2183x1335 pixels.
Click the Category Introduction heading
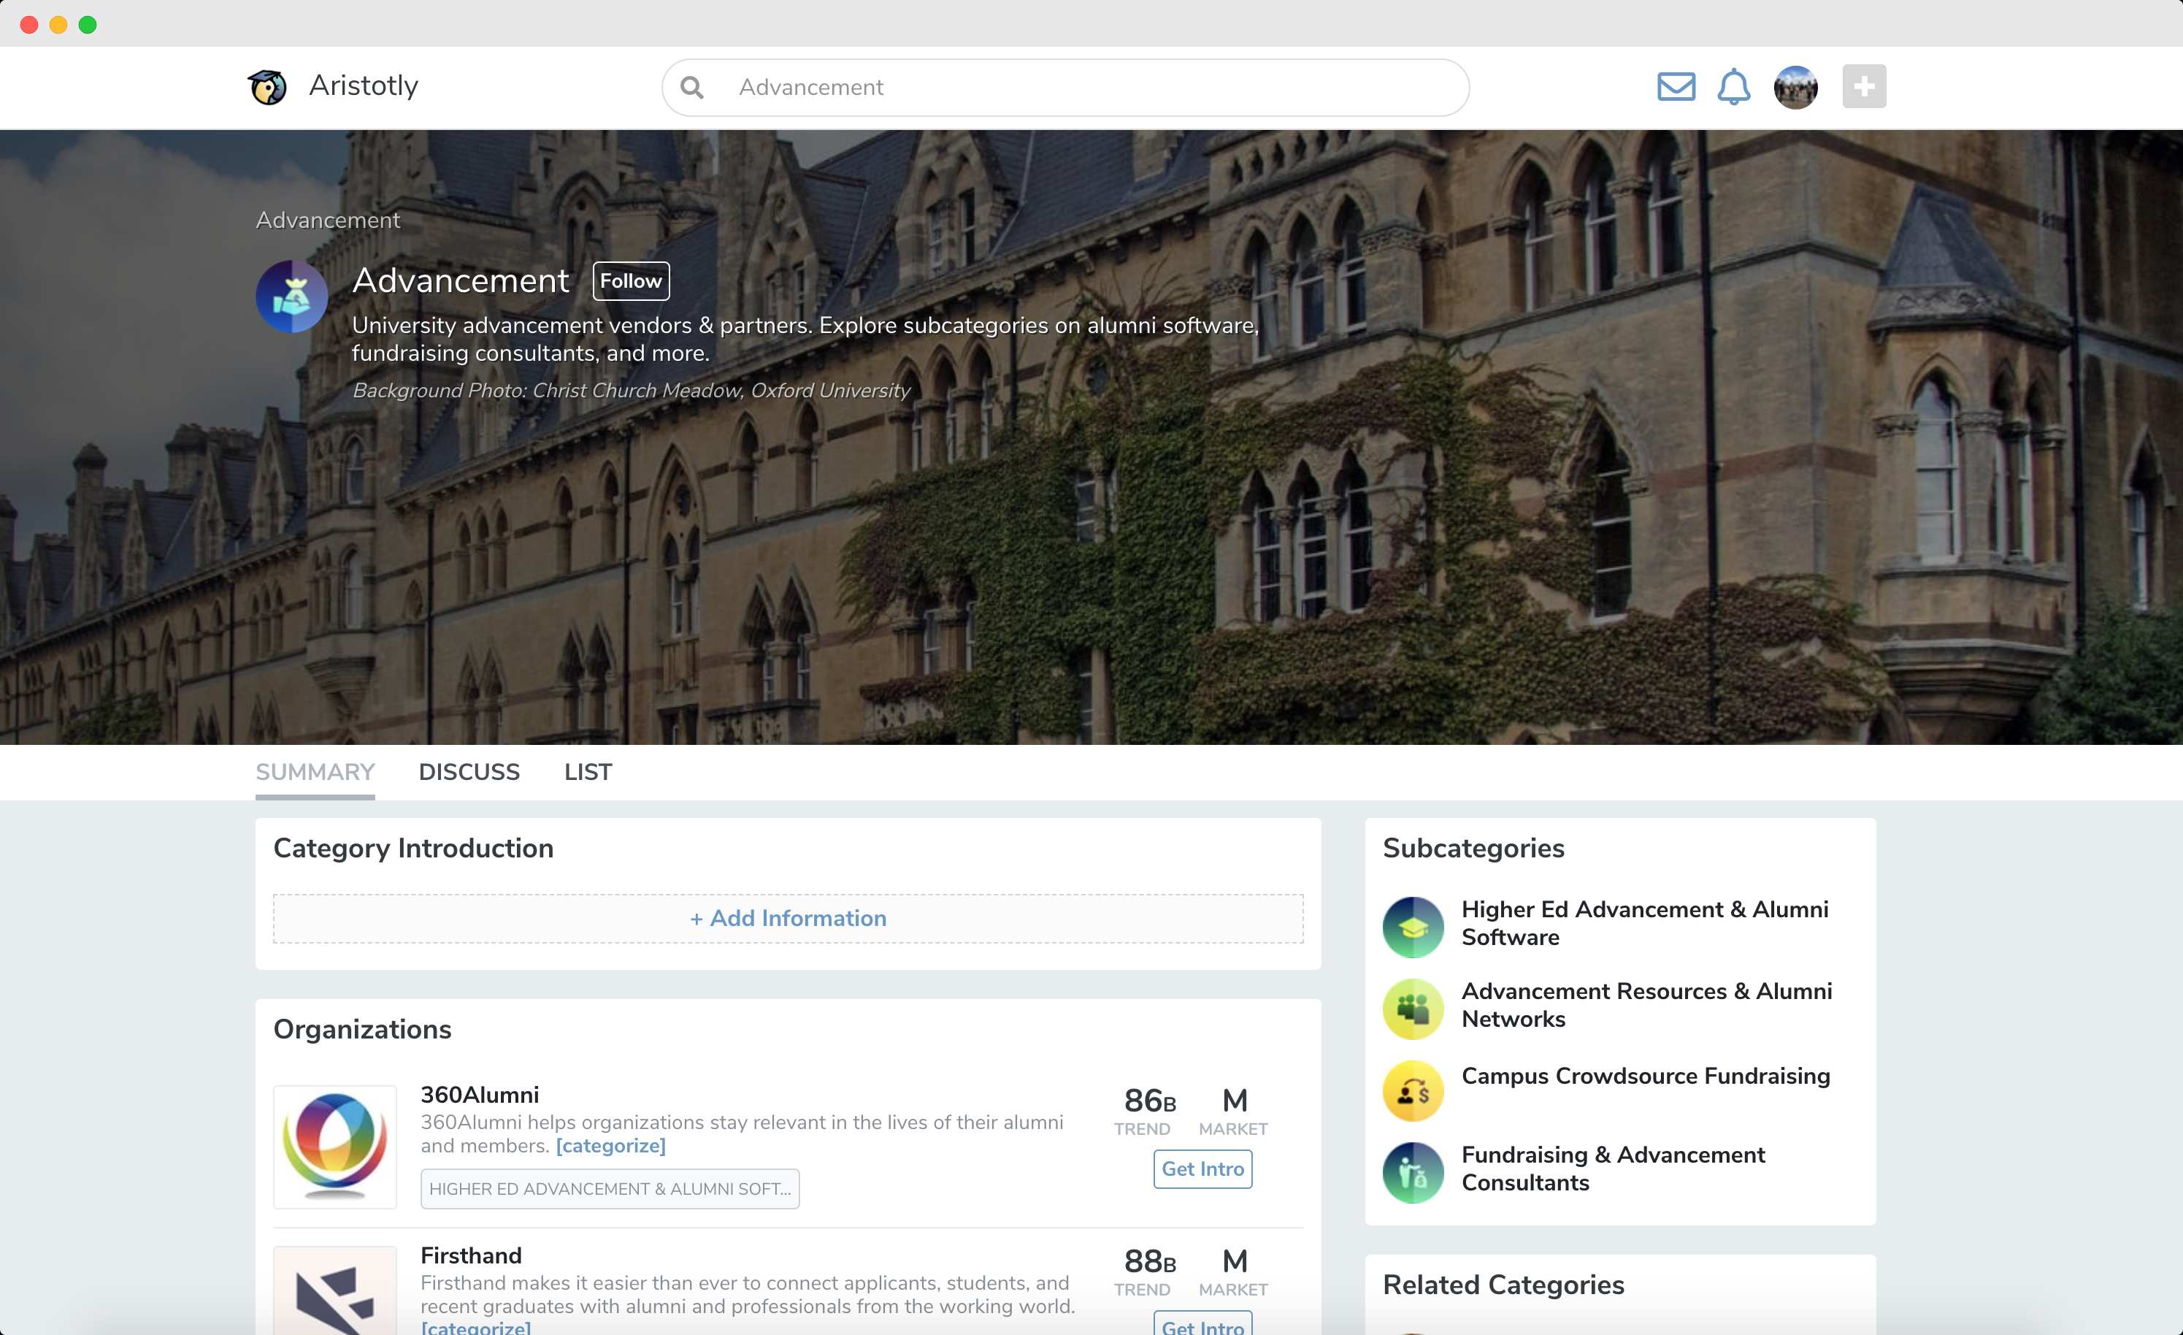tap(413, 849)
